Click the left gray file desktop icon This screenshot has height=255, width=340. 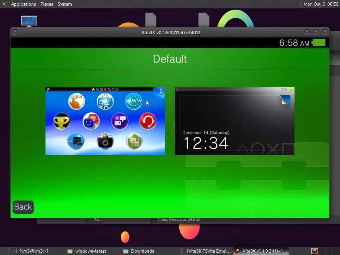pos(151,20)
